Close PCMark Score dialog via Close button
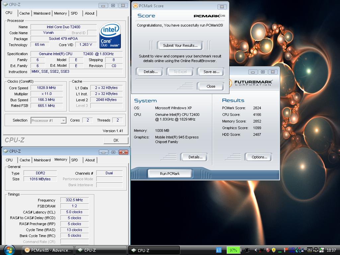This screenshot has width=340, height=255. point(211,86)
